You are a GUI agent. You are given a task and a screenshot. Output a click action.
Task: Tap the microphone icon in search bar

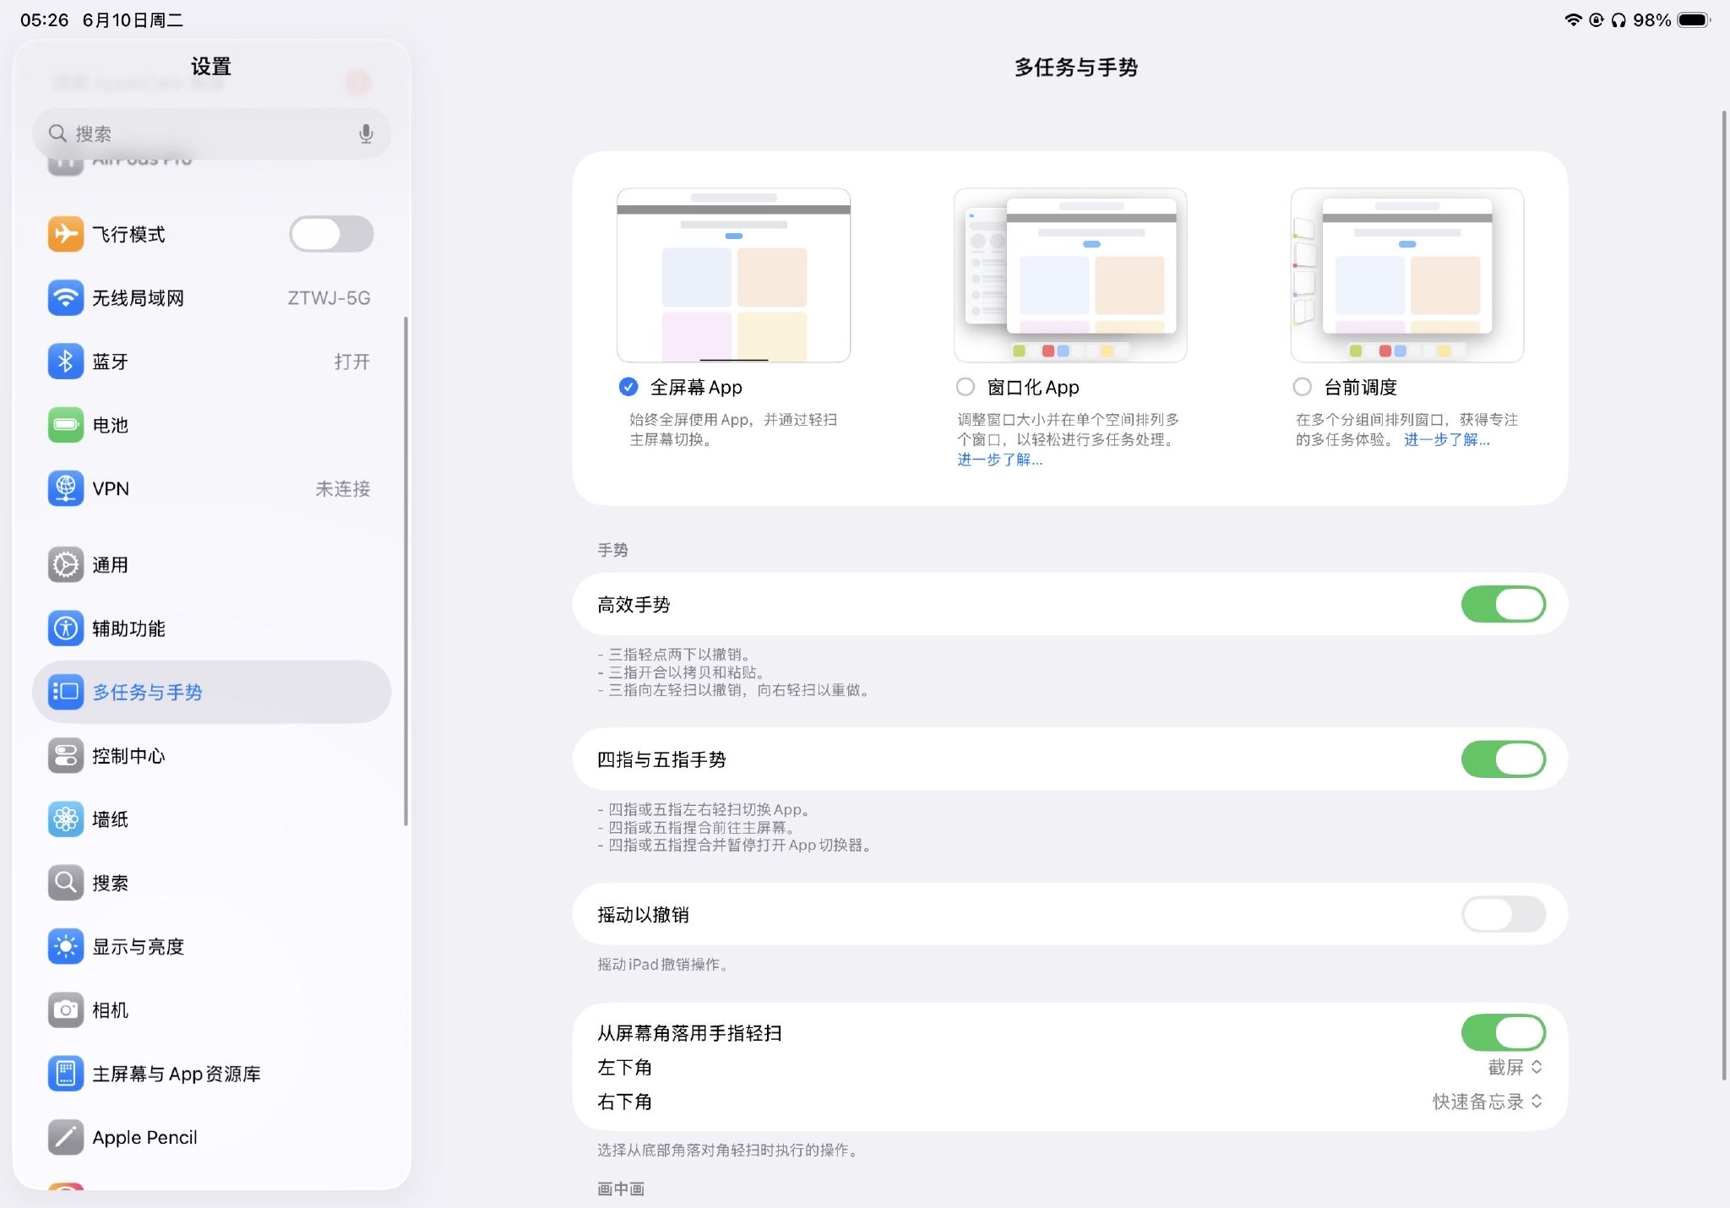(366, 133)
